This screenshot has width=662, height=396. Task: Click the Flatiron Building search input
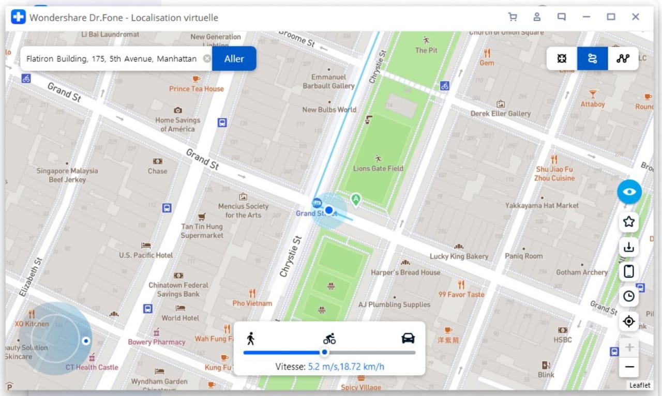point(111,59)
